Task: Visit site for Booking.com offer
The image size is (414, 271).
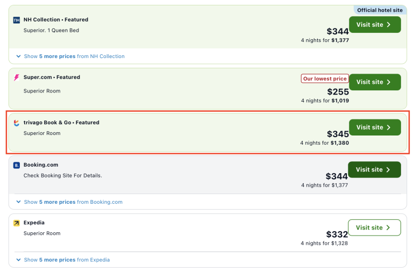Action: 374,169
